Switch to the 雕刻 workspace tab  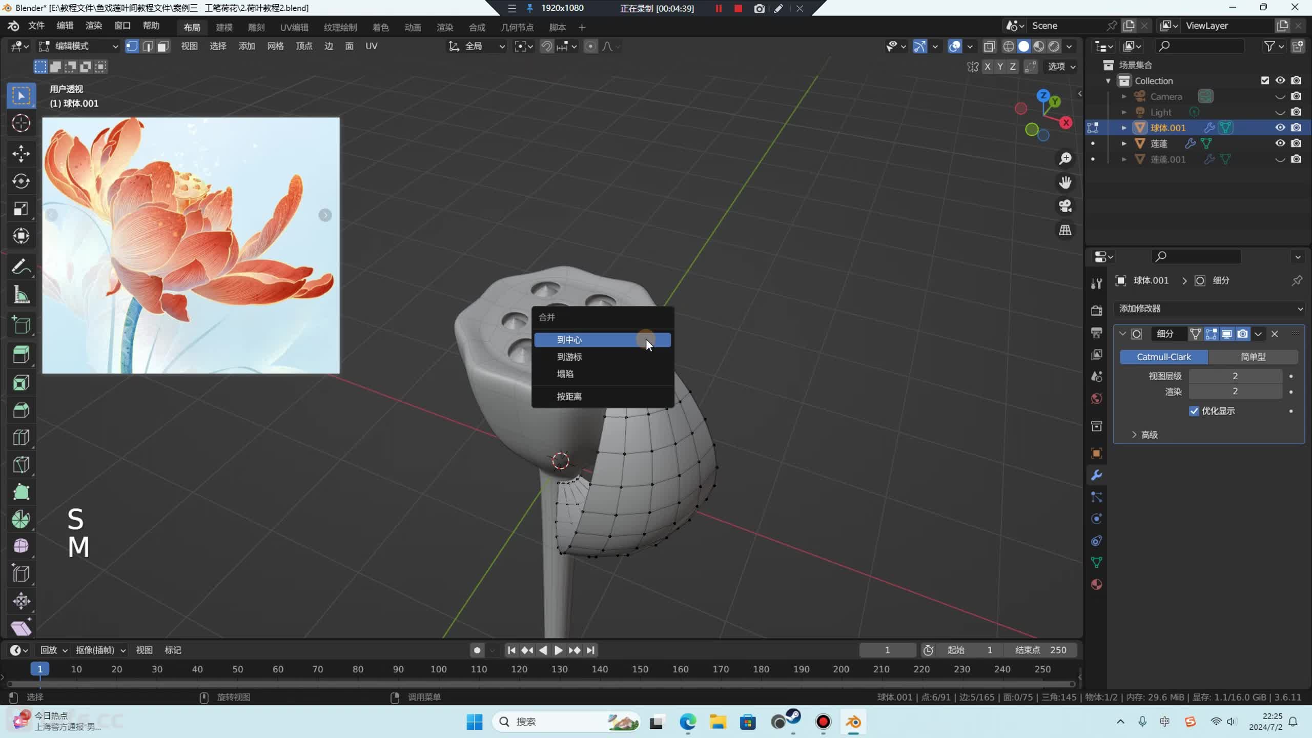pos(256,27)
